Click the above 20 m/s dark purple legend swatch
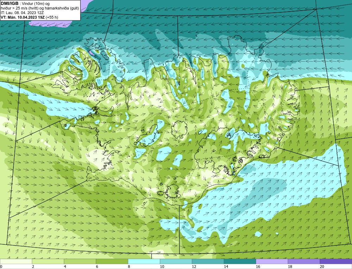The height and width of the screenshot is (269, 352). point(336,261)
